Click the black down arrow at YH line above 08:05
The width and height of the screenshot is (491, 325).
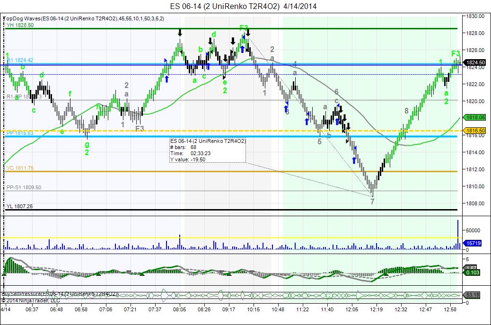(x=179, y=33)
